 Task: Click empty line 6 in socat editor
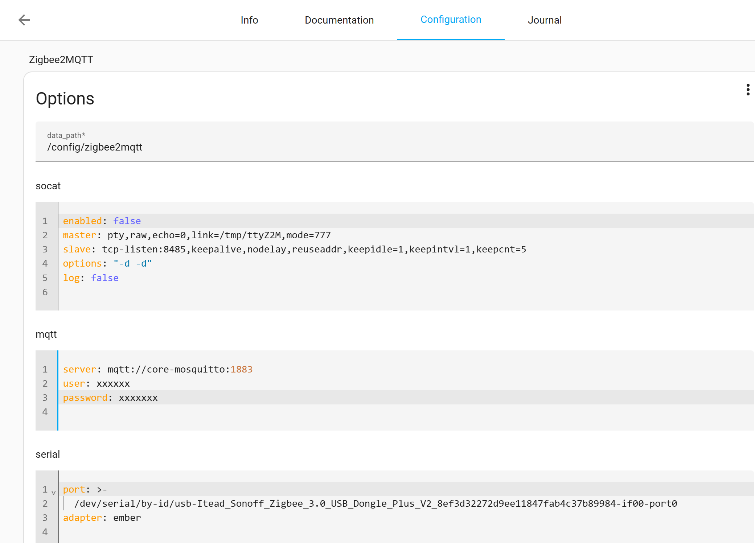406,292
